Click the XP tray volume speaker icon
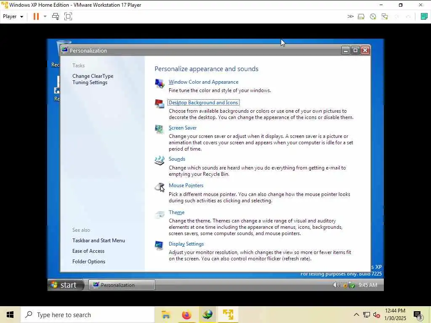431x323 pixels. [335, 285]
